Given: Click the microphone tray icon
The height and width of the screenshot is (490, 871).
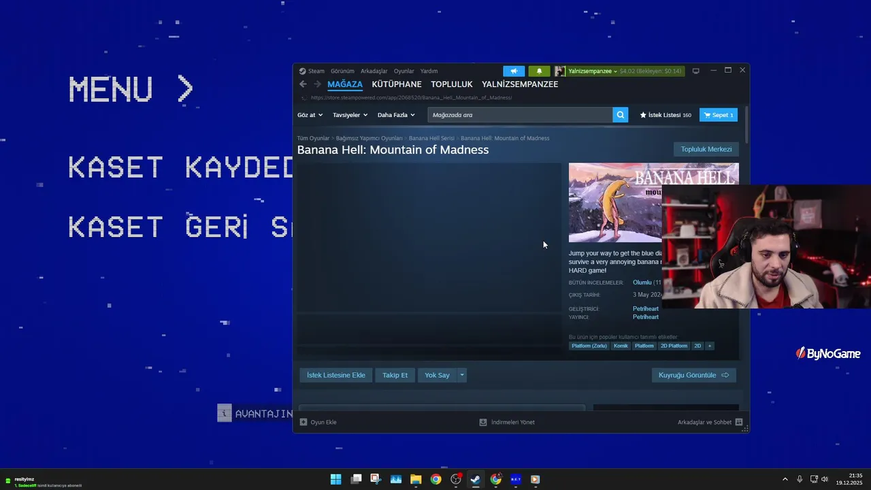Looking at the screenshot, I should click(800, 479).
